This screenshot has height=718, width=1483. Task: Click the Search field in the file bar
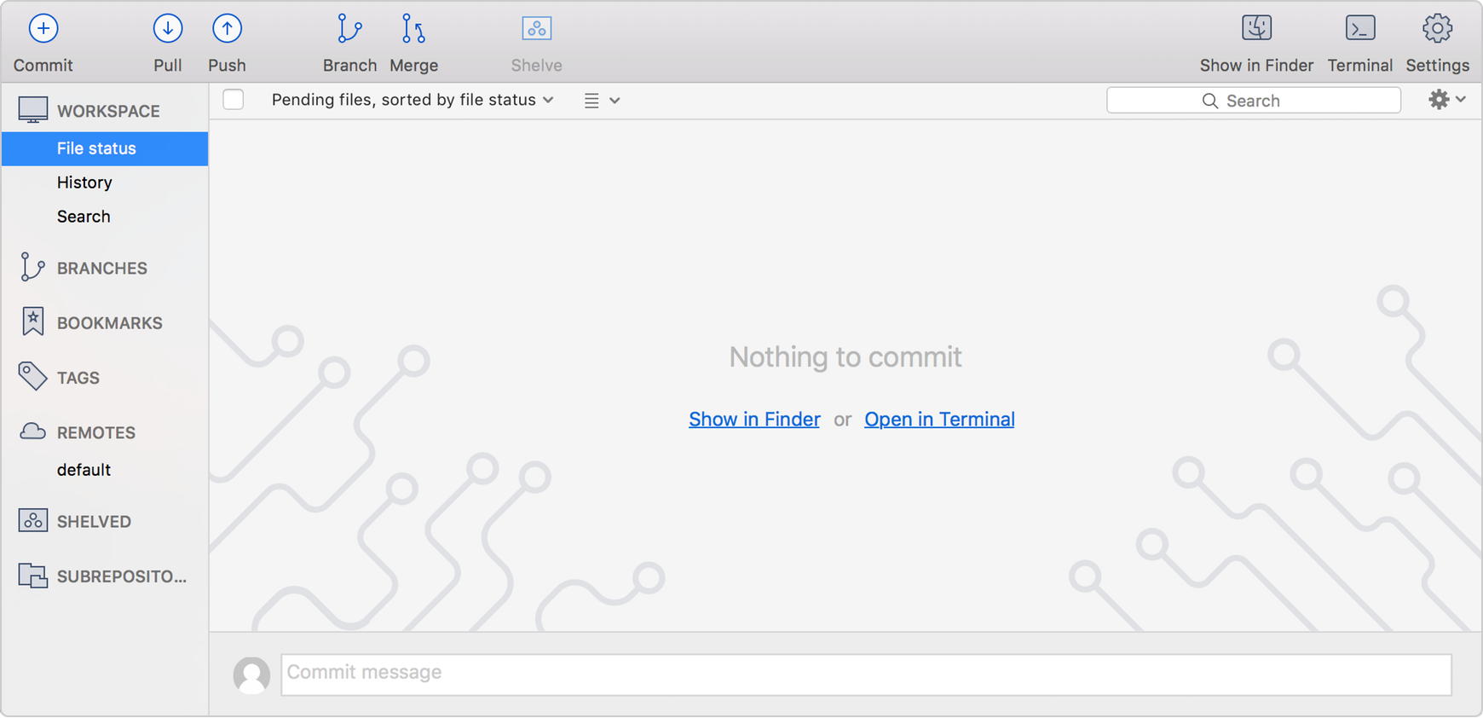[1253, 101]
